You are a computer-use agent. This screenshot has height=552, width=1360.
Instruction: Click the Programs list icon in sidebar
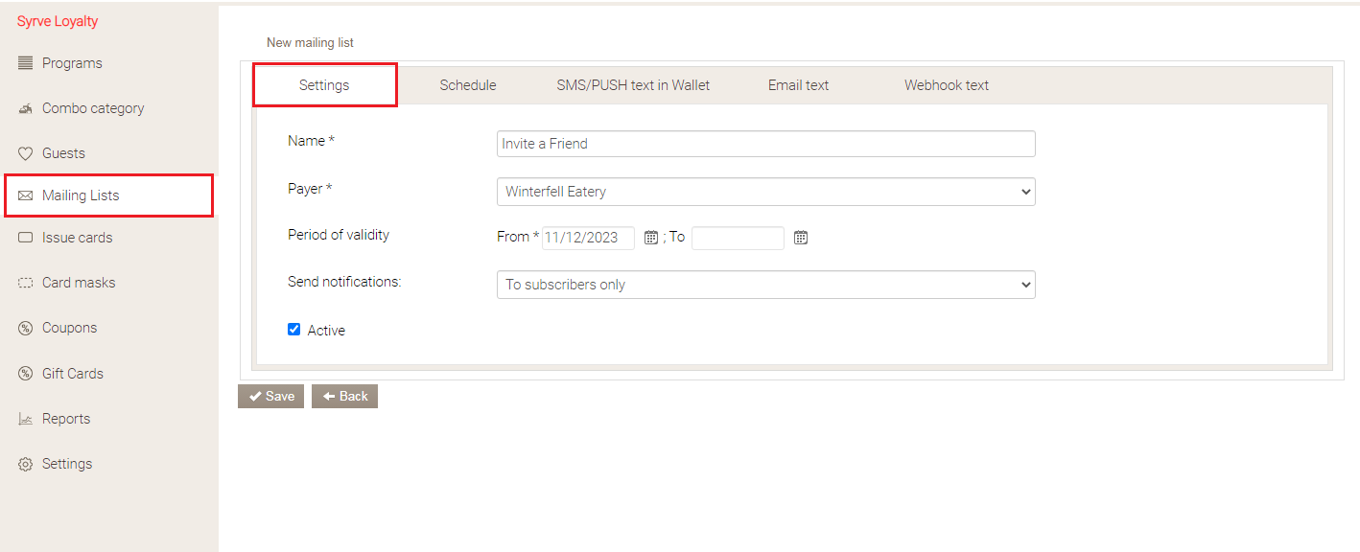(x=26, y=63)
